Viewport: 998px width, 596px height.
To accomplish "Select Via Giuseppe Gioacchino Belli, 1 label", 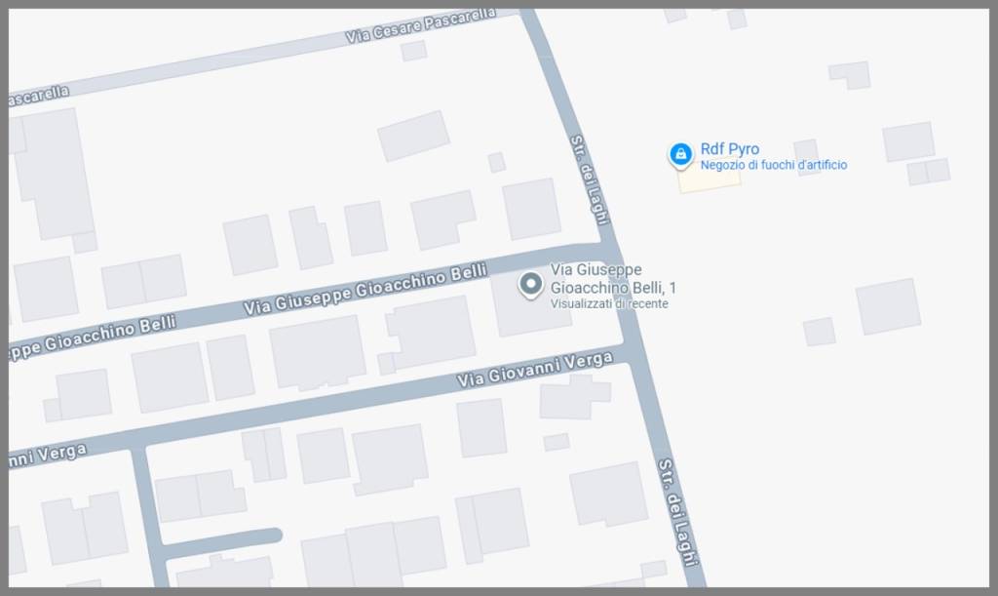I will [x=613, y=279].
